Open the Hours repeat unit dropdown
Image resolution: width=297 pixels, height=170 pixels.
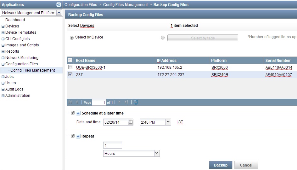(157, 153)
